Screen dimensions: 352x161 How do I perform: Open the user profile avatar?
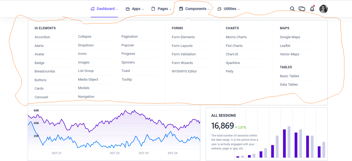coord(323,9)
